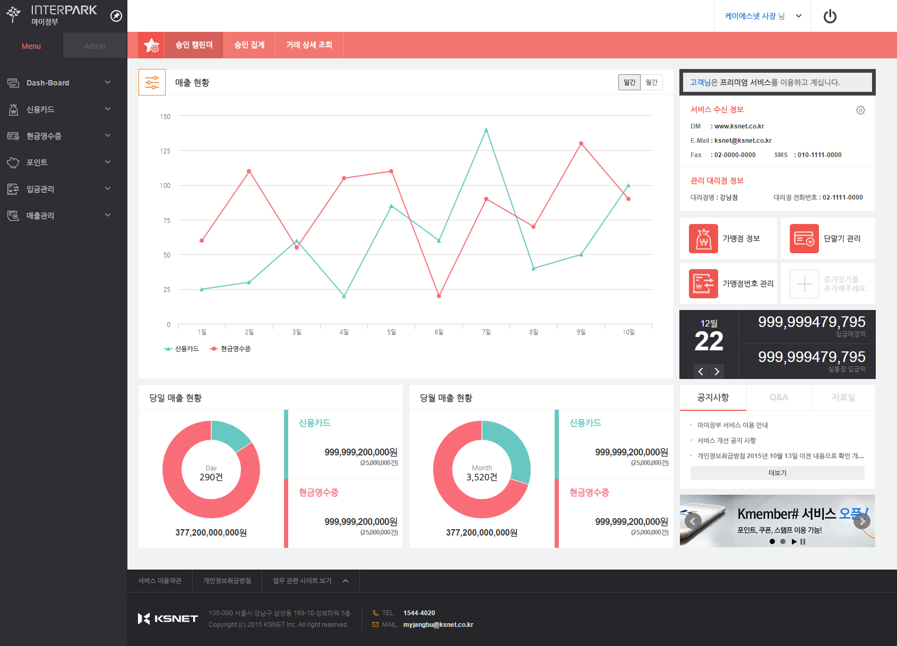Screen dimensions: 897x646
Task: Expand 업무 관련 사이트 보기 footer list
Action: click(310, 581)
